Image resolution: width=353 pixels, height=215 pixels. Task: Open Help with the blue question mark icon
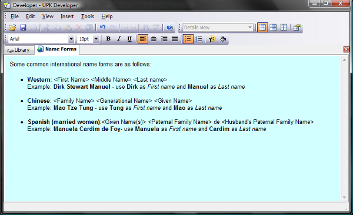[x=169, y=28]
